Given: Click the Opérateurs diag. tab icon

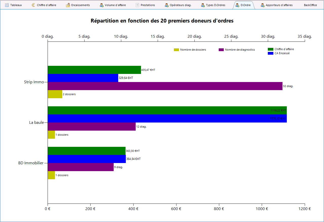Looking at the screenshot, I should (167, 5).
